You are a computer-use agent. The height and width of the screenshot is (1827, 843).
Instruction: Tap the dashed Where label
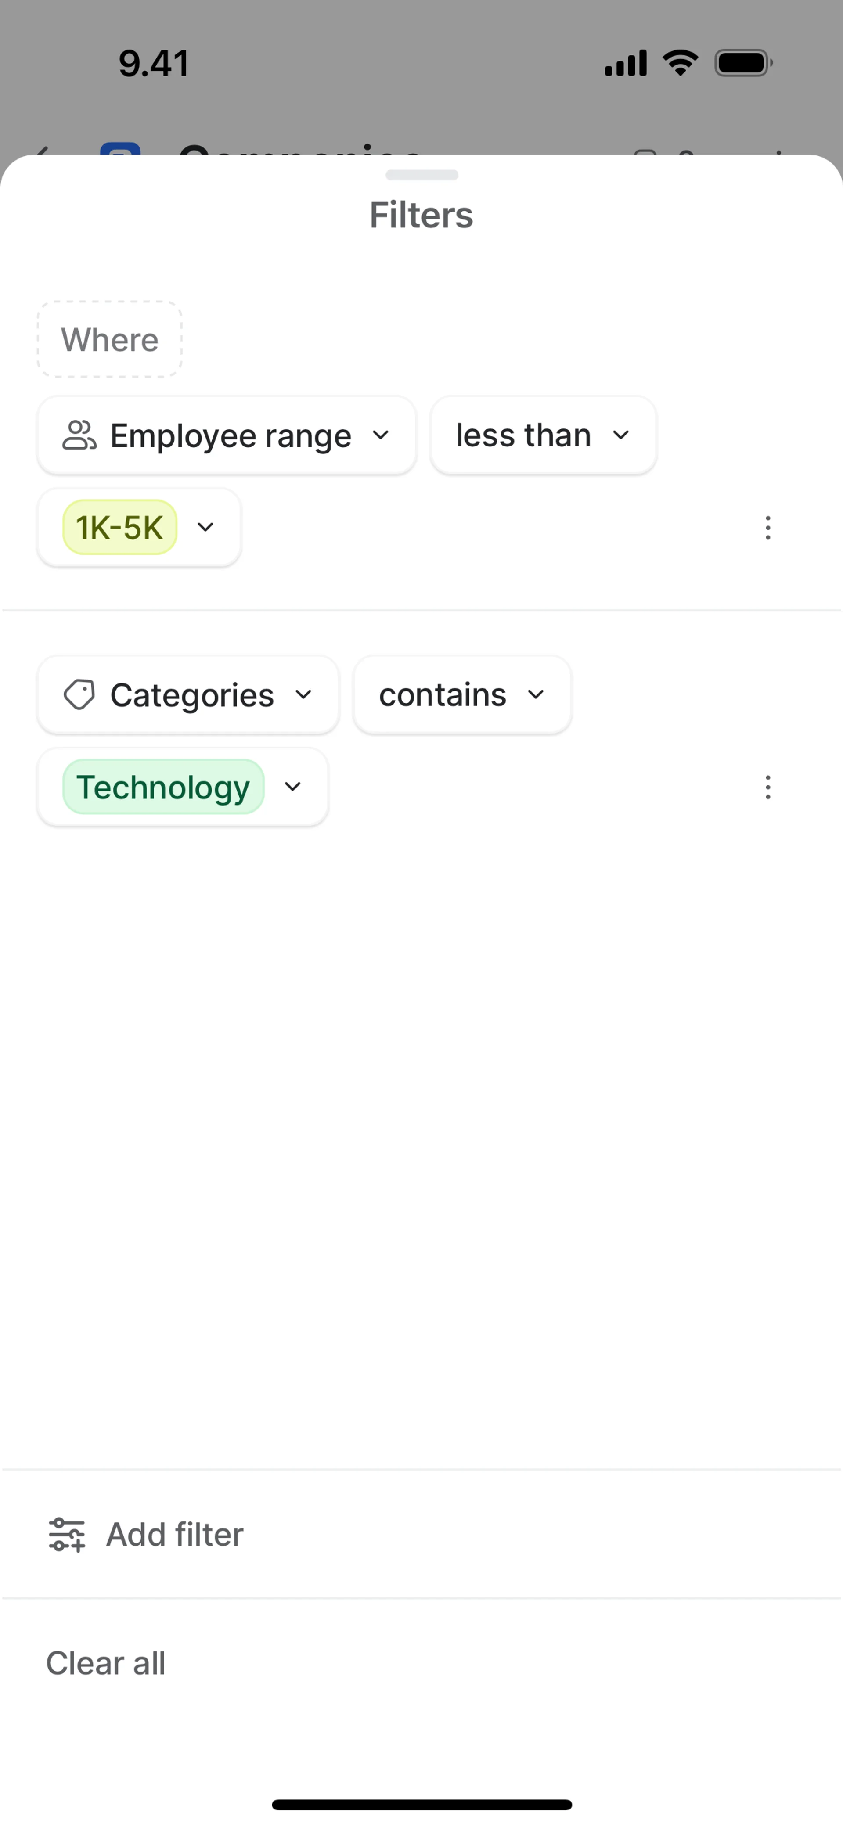109,340
